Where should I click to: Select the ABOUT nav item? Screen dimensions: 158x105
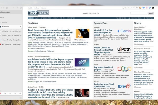55,18
